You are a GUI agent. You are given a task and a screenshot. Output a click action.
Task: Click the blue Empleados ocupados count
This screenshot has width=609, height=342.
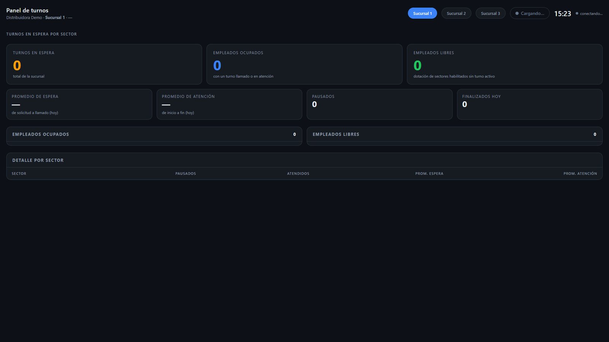217,65
